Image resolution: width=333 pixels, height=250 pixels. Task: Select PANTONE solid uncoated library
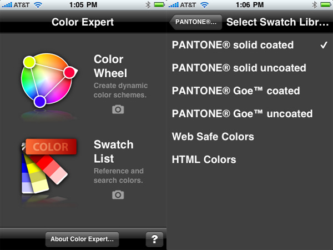point(239,68)
